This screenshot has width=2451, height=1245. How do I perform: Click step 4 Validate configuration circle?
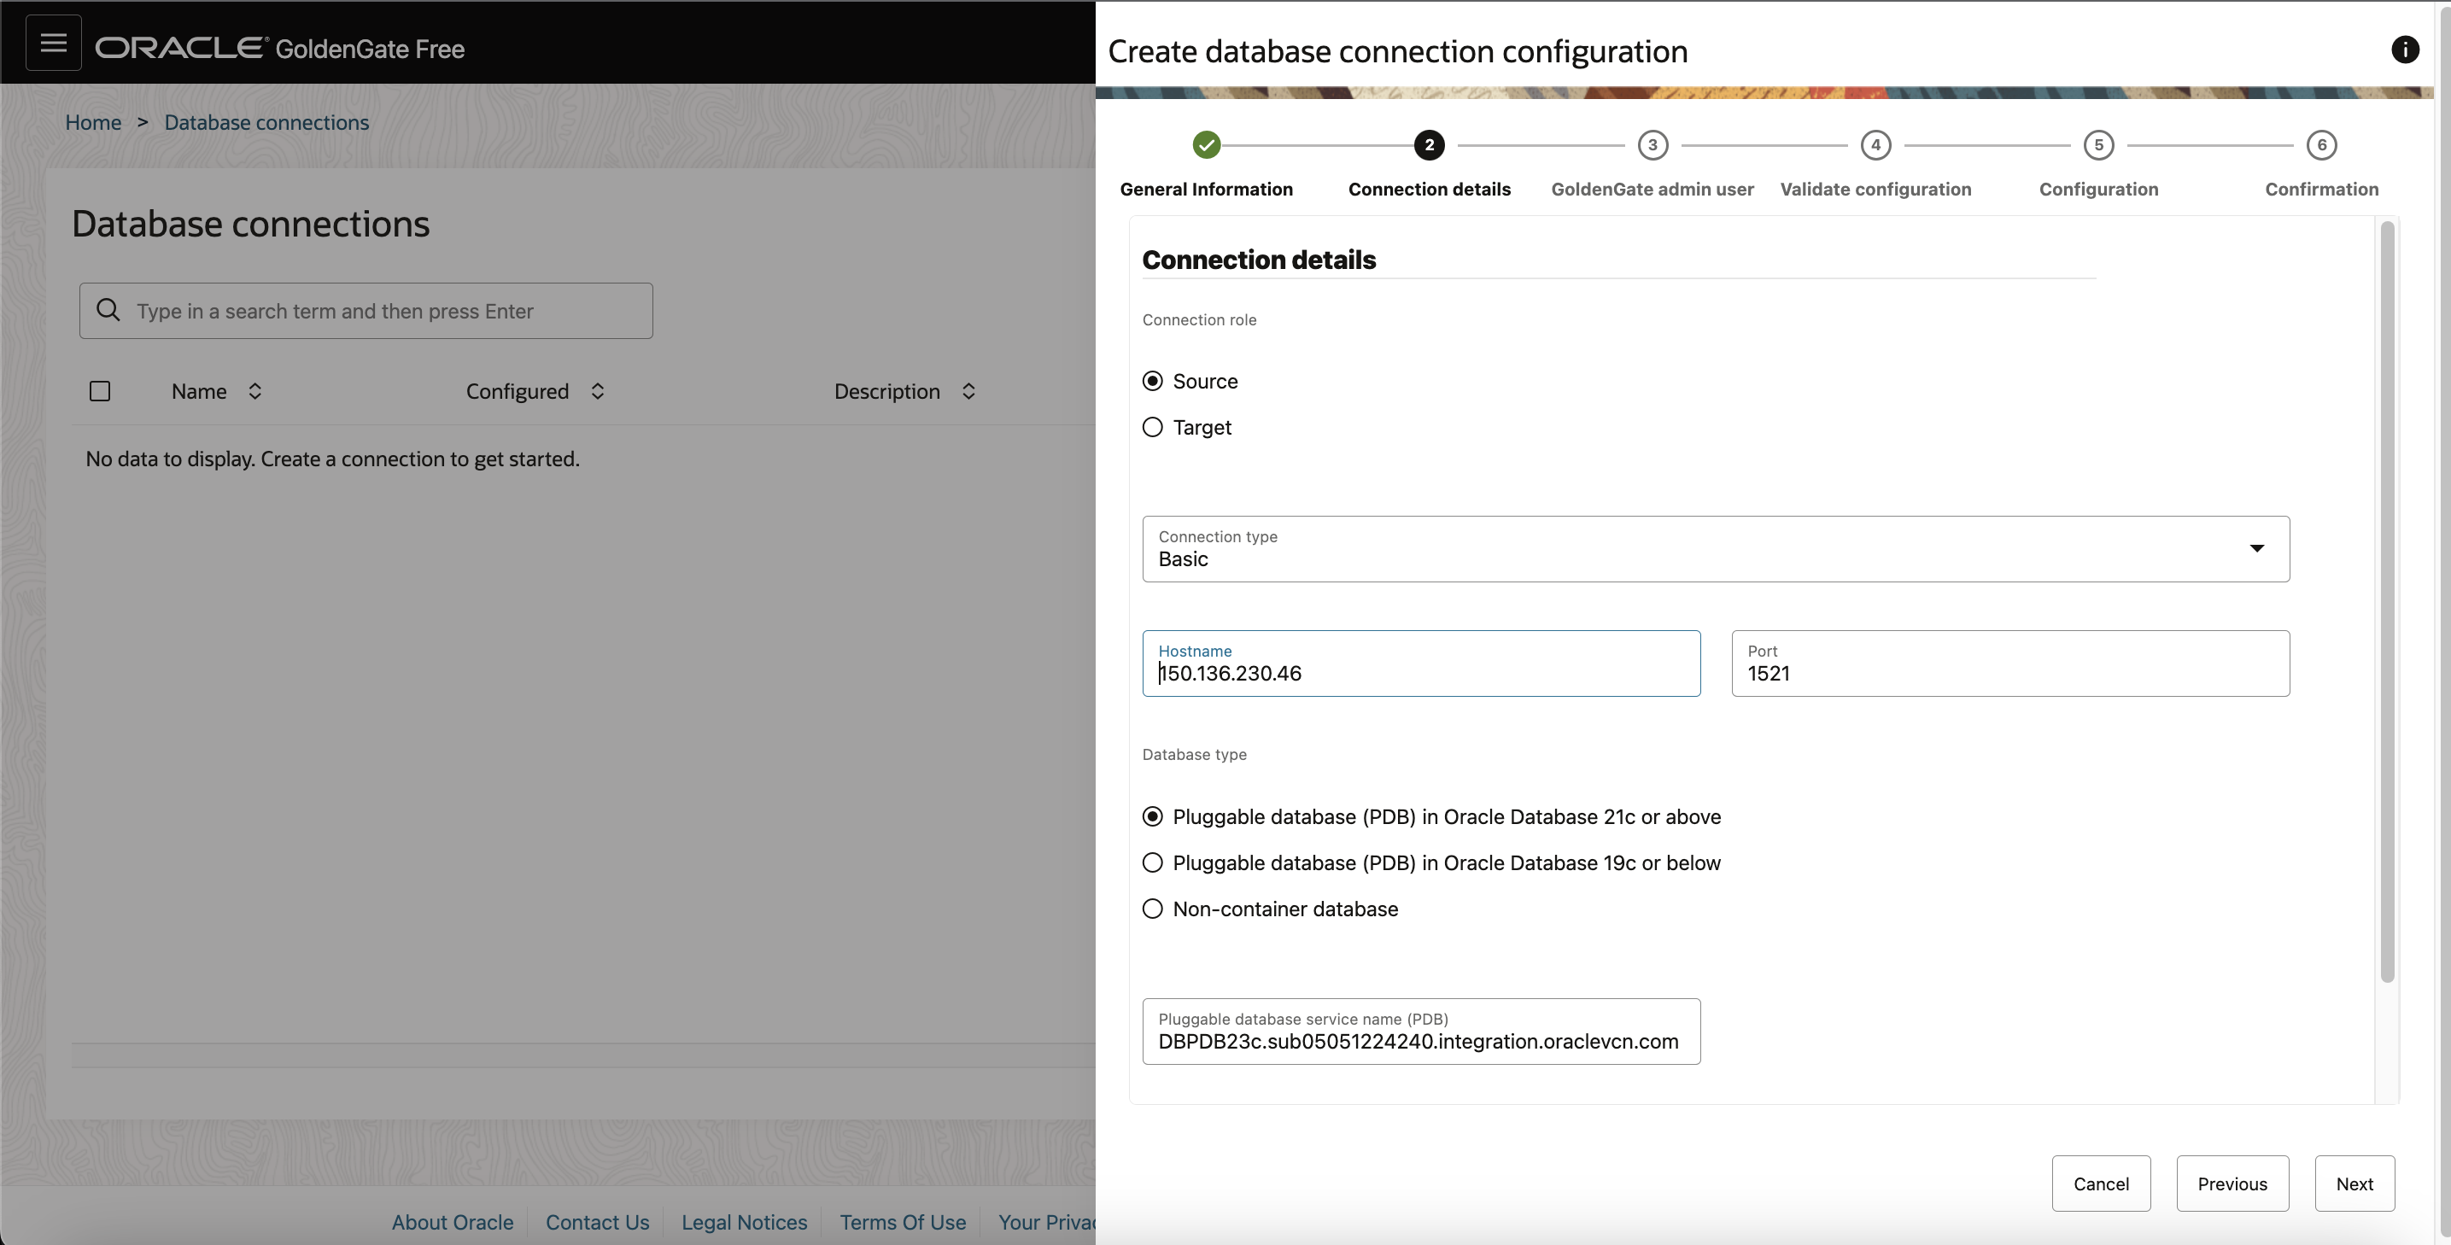(1875, 144)
